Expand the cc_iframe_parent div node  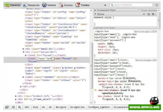coord(16,99)
